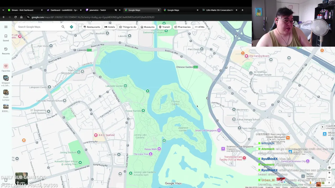
Task: Zoom out on the map
Action: coord(329,177)
